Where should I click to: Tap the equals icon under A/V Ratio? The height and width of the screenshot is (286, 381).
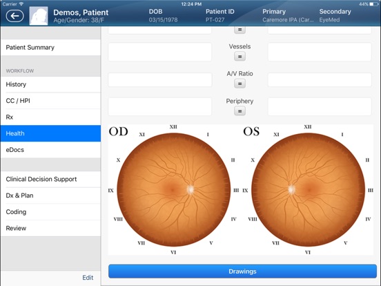tap(240, 84)
